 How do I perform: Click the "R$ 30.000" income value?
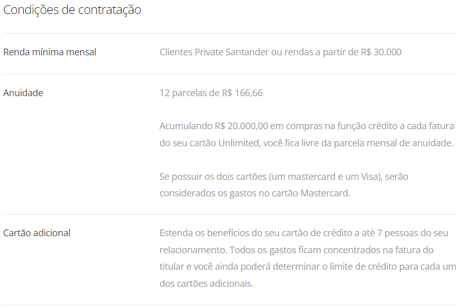point(381,52)
